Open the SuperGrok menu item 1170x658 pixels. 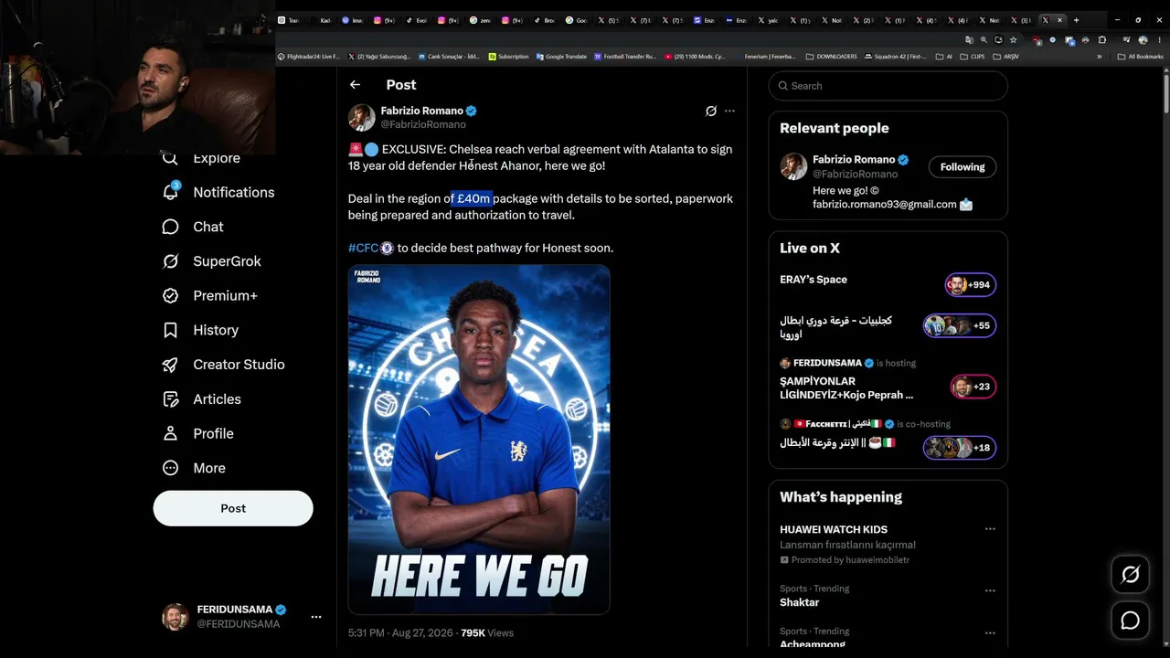tap(212, 261)
